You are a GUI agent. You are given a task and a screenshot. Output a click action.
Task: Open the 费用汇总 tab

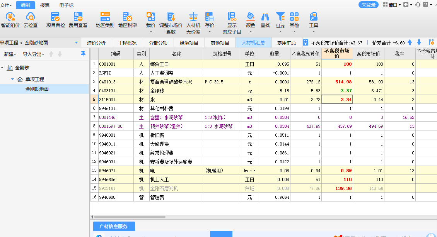point(286,43)
